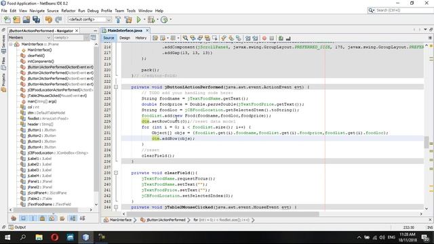Click the Find Previous Occurrence editor icon
434x244 pixels.
[193, 38]
